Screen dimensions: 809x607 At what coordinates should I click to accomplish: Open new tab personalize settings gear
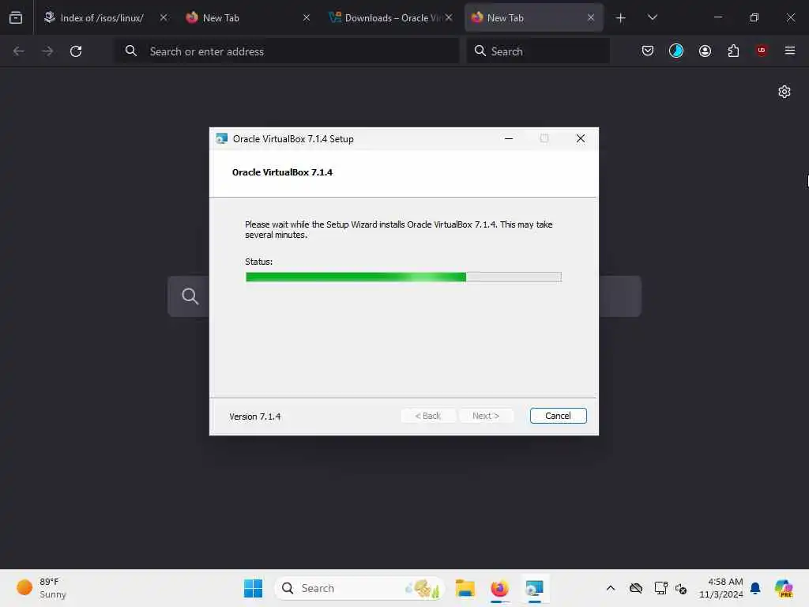(785, 92)
